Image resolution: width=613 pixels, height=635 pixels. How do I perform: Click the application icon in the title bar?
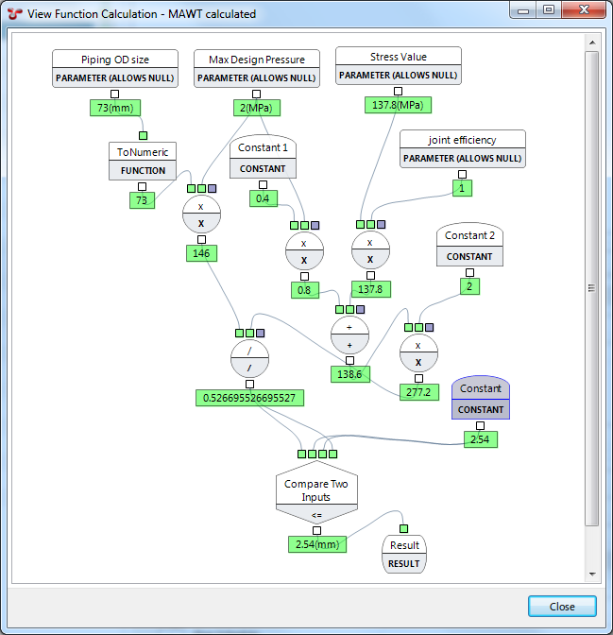click(x=14, y=14)
